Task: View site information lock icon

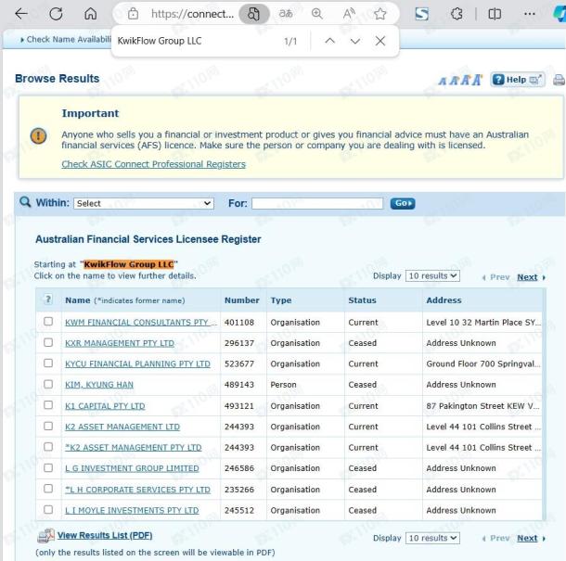Action: (x=134, y=14)
